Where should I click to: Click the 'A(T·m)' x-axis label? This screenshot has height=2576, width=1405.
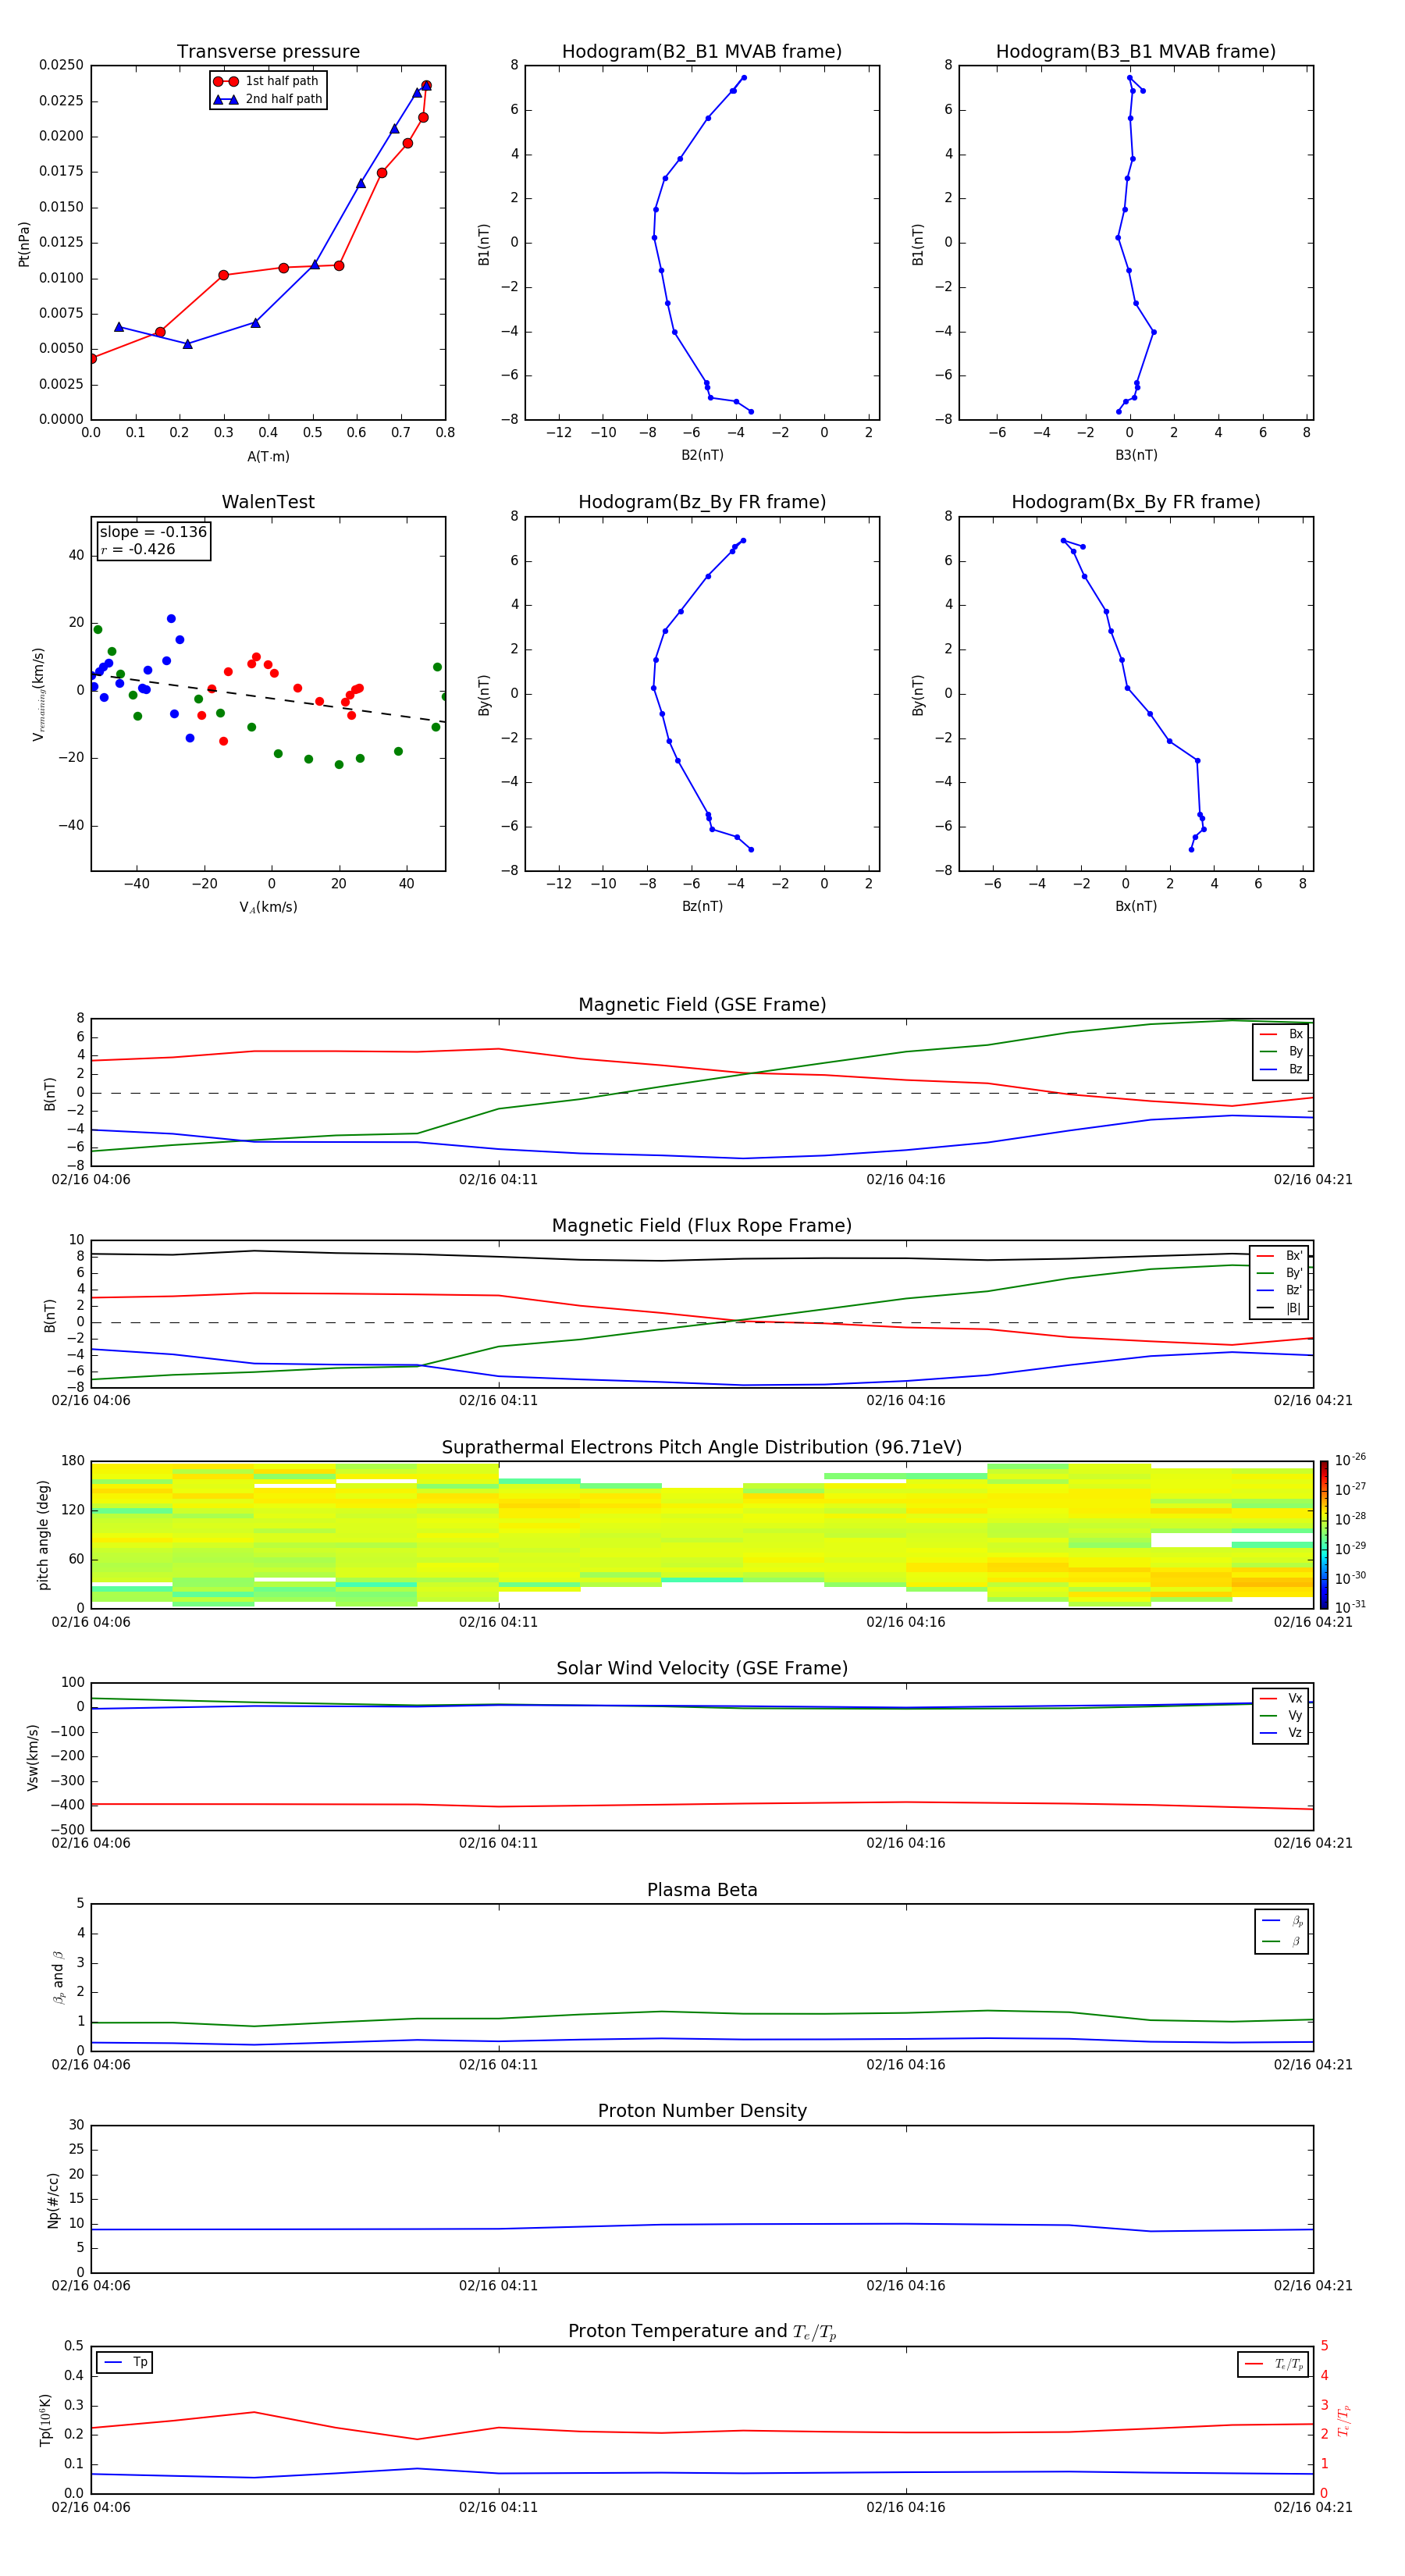click(x=268, y=456)
